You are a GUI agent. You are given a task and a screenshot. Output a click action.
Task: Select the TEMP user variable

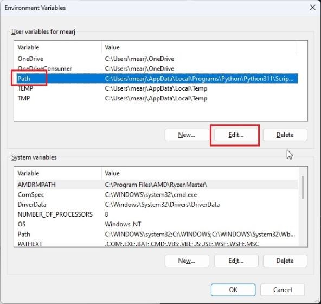coord(157,88)
